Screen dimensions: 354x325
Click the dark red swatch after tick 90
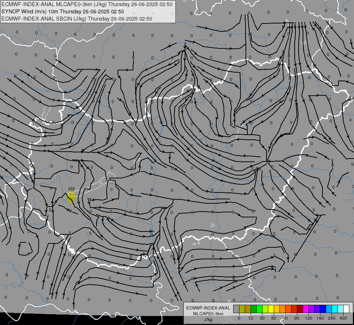tap(300, 309)
